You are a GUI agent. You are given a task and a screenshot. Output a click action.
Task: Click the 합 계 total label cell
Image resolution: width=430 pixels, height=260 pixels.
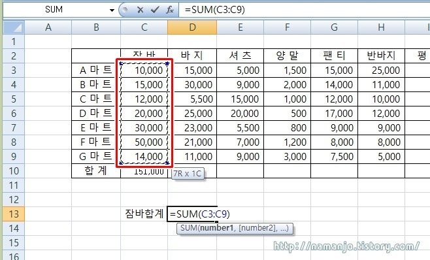click(96, 171)
